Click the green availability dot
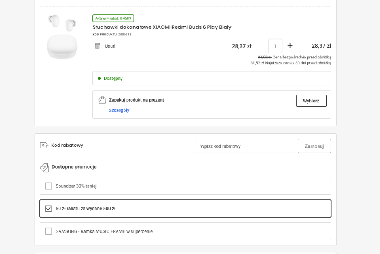Viewport: 380px width, 254px height. 99,78
